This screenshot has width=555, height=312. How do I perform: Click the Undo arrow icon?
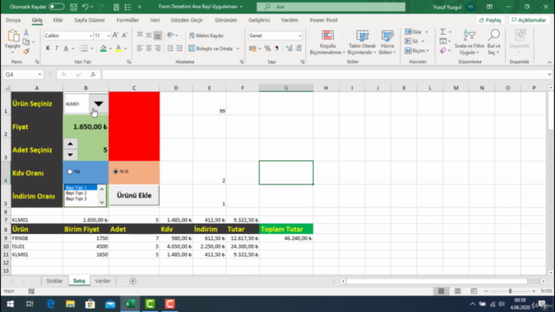85,7
